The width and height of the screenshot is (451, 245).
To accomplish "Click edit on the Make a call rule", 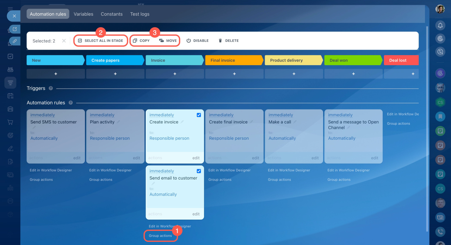I will click(x=315, y=158).
